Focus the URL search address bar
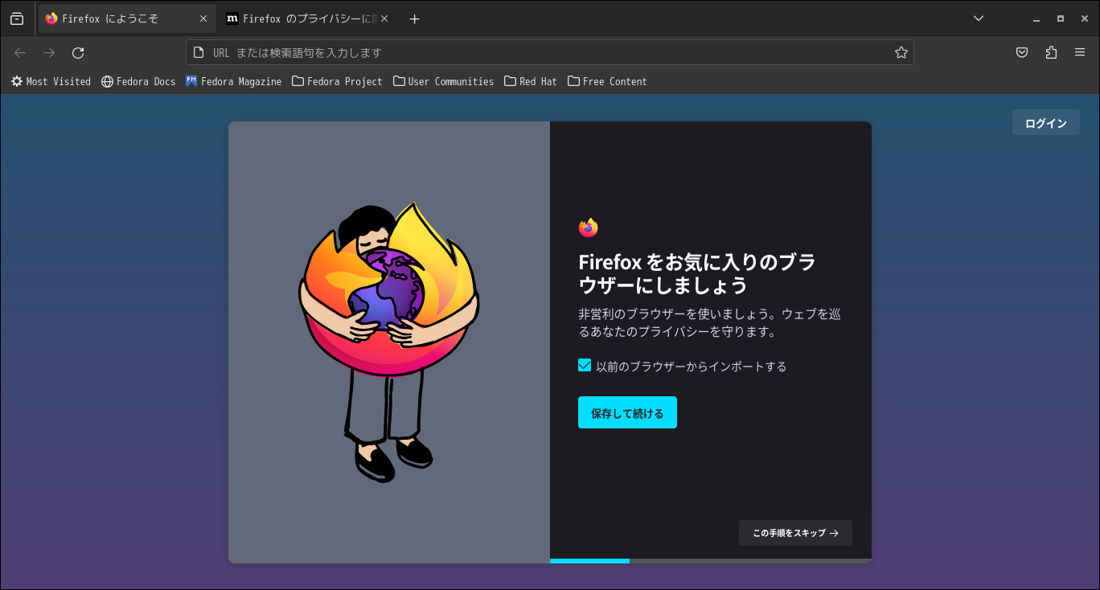The image size is (1100, 590). click(x=550, y=52)
